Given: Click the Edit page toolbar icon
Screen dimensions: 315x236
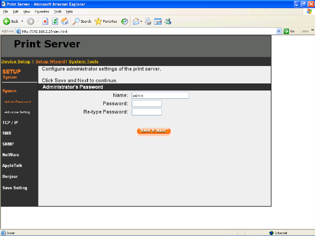Looking at the screenshot, I should [157, 21].
